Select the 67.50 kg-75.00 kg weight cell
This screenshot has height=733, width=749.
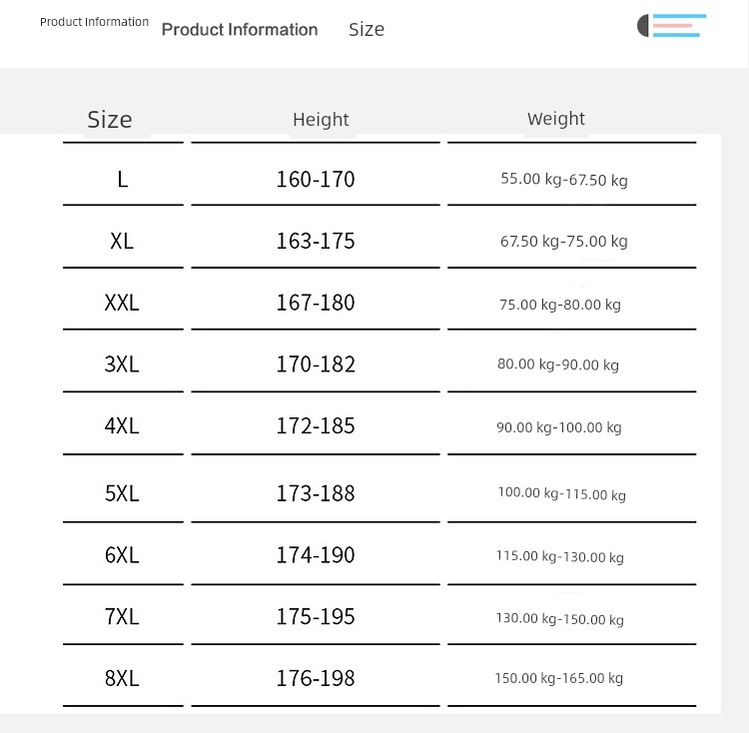click(x=564, y=242)
